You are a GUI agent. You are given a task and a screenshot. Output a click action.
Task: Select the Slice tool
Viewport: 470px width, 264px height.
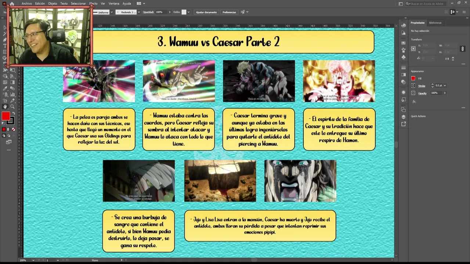[x=12, y=100]
